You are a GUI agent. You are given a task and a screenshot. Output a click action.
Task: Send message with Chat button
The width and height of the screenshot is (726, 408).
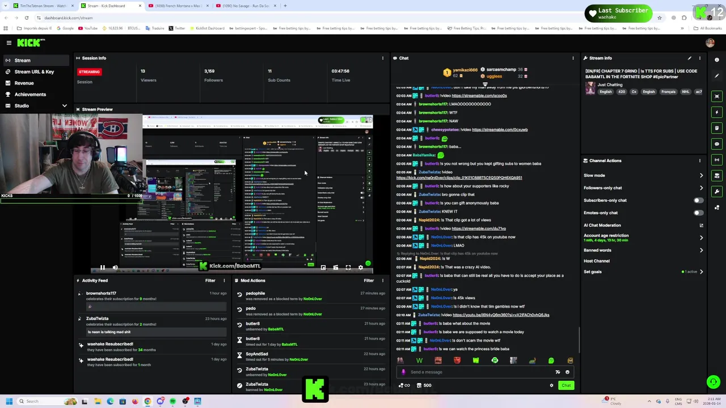pos(566,385)
